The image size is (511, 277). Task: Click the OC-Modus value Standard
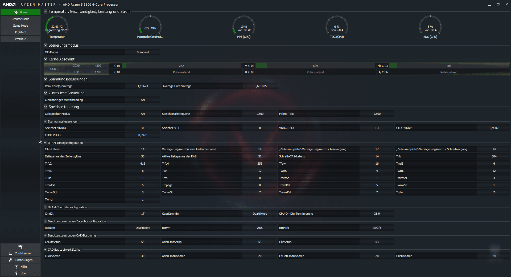(x=143, y=52)
